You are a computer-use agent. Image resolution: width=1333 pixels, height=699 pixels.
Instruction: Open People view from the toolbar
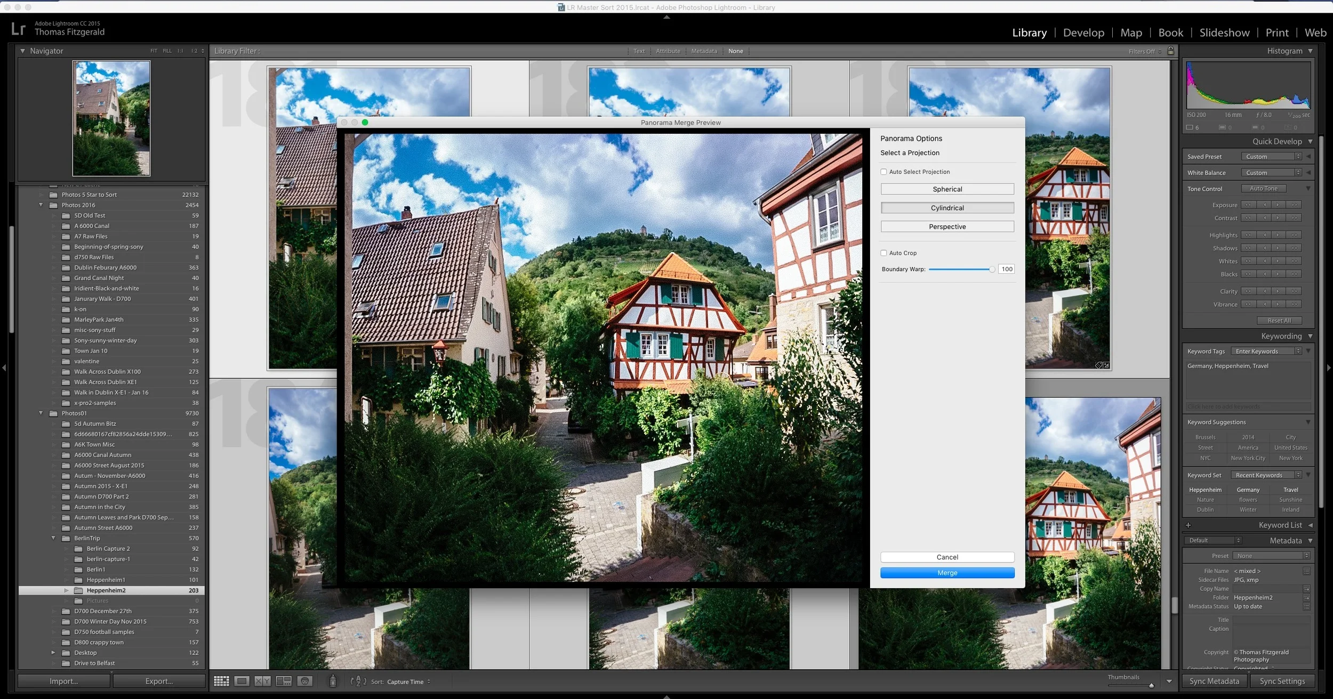[x=305, y=681]
